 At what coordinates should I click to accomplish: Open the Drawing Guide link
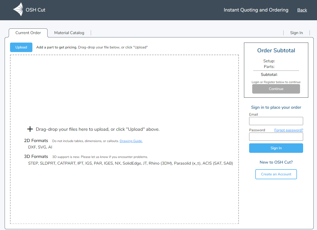(131, 141)
